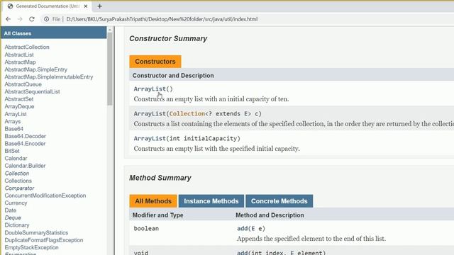454x255 pixels.
Task: Switch to the Instance Methods tab
Action: tap(211, 201)
